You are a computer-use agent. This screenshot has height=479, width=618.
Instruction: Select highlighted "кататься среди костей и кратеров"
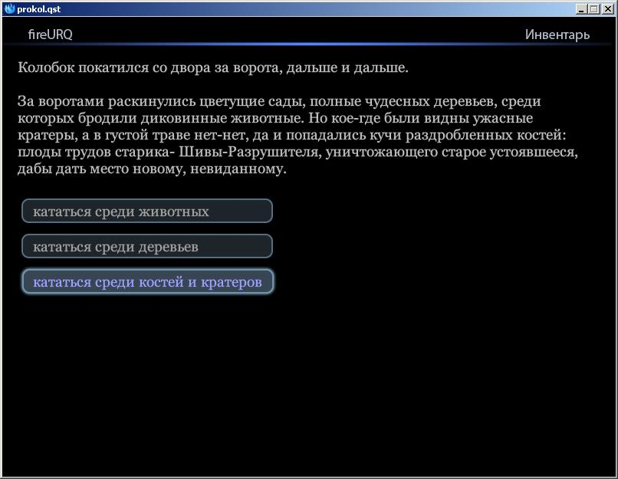tap(147, 282)
